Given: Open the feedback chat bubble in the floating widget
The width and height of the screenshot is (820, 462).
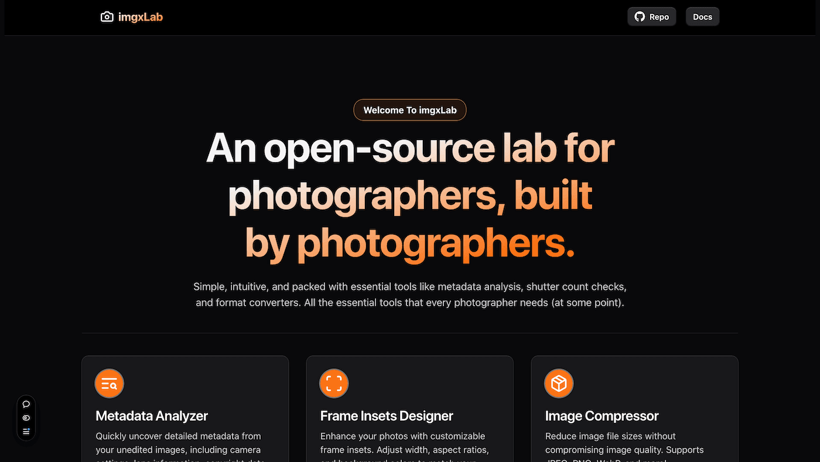Looking at the screenshot, I should pos(26,404).
